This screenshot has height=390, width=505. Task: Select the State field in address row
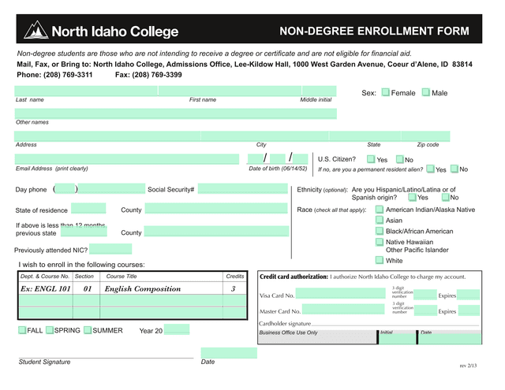[x=365, y=136]
